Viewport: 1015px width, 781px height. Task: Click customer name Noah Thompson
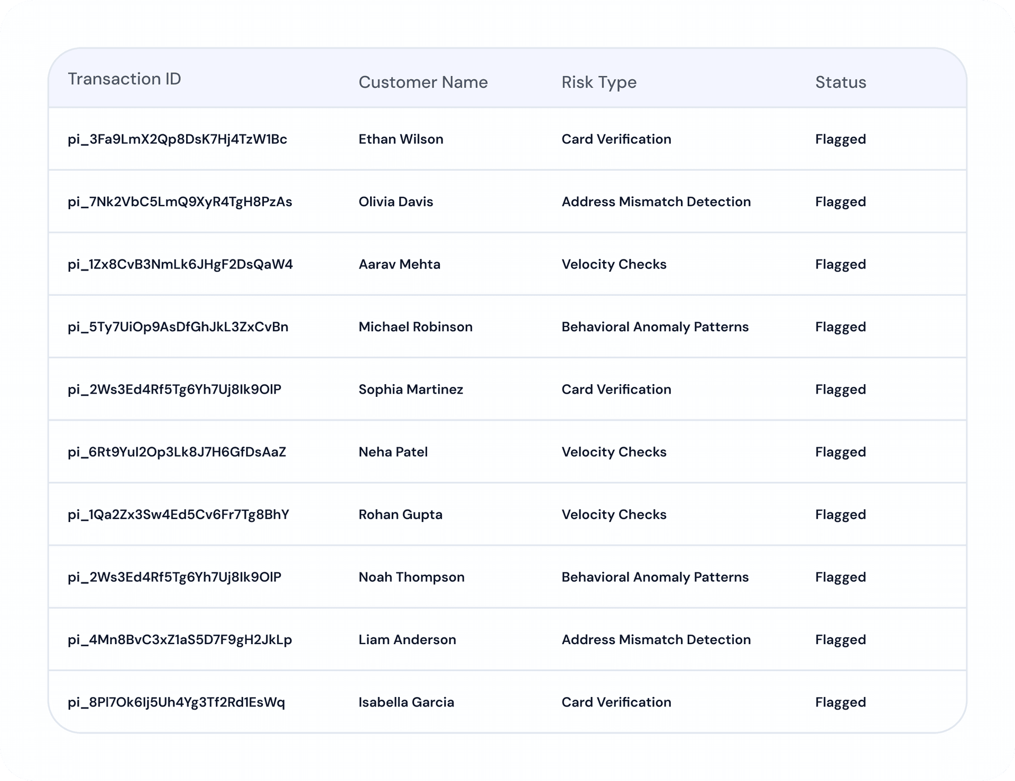pos(411,577)
